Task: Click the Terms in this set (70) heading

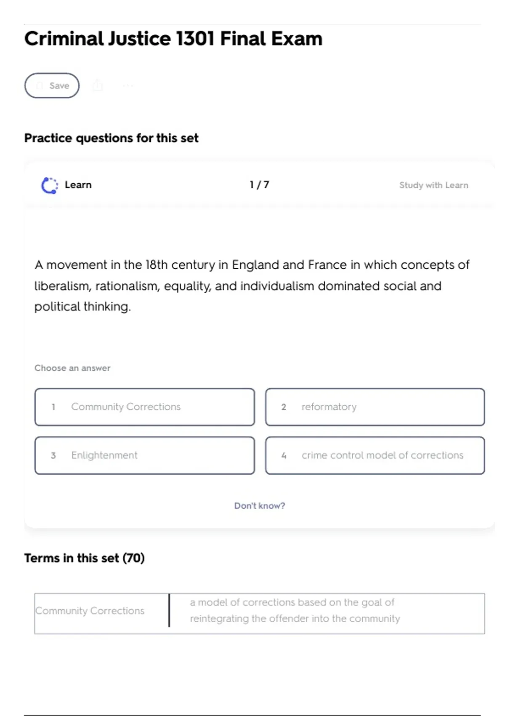Action: click(x=84, y=557)
